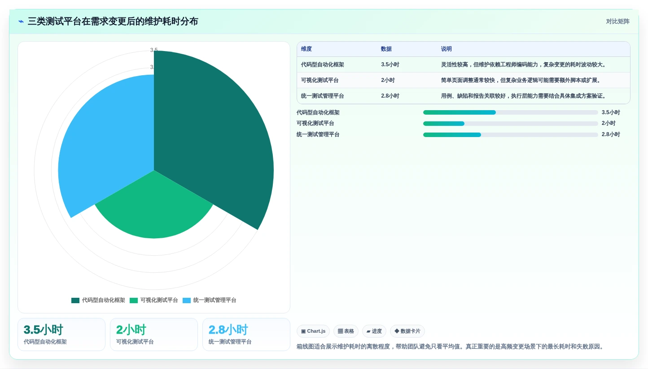The width and height of the screenshot is (648, 369).
Task: Toggle the 可视化测试平台 legend swatch
Action: pos(134,300)
